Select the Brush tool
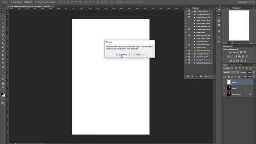The width and height of the screenshot is (256, 144). 3,39
